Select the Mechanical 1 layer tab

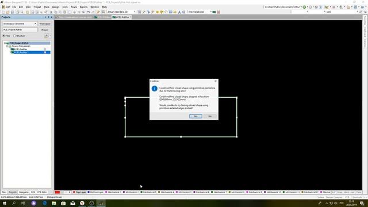click(x=113, y=192)
